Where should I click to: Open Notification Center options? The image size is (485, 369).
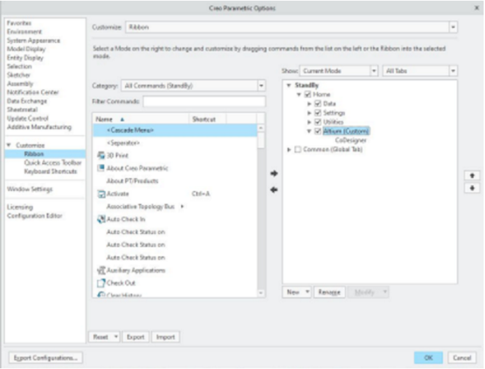33,92
